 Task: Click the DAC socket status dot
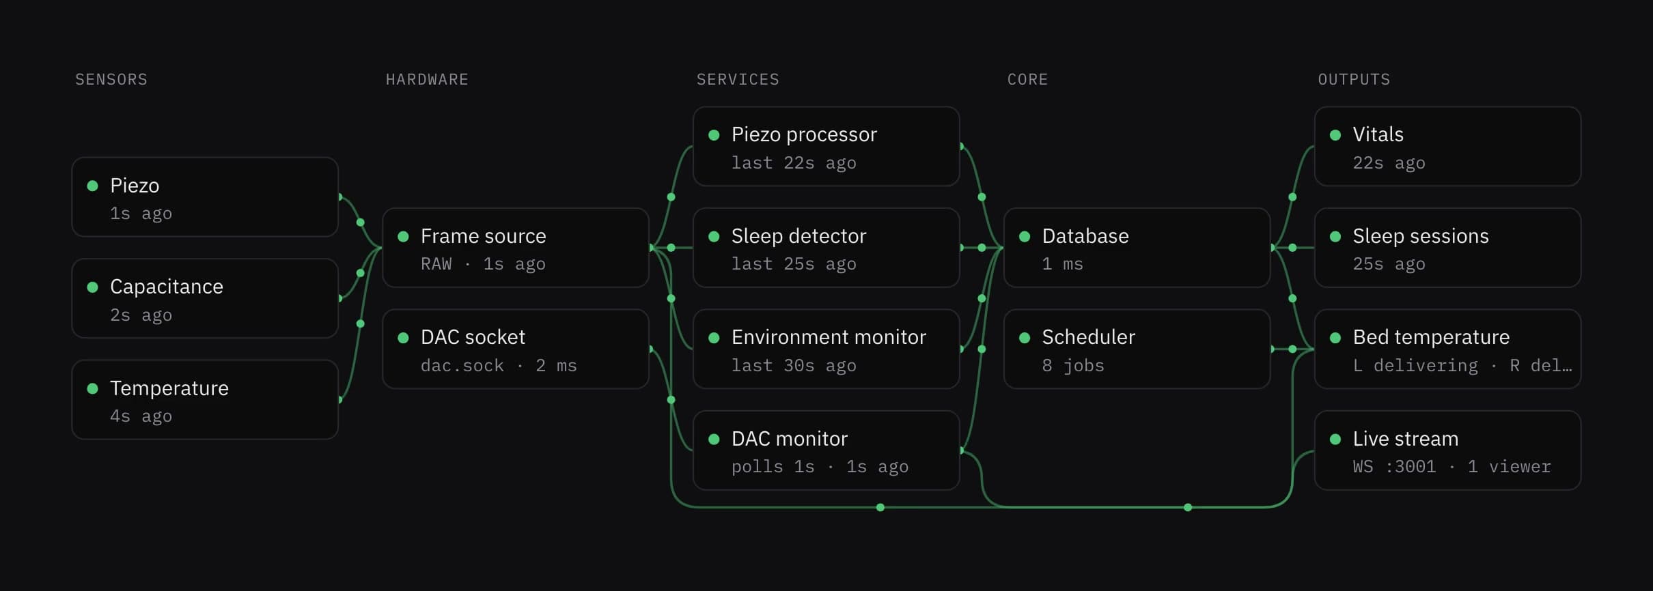(404, 337)
